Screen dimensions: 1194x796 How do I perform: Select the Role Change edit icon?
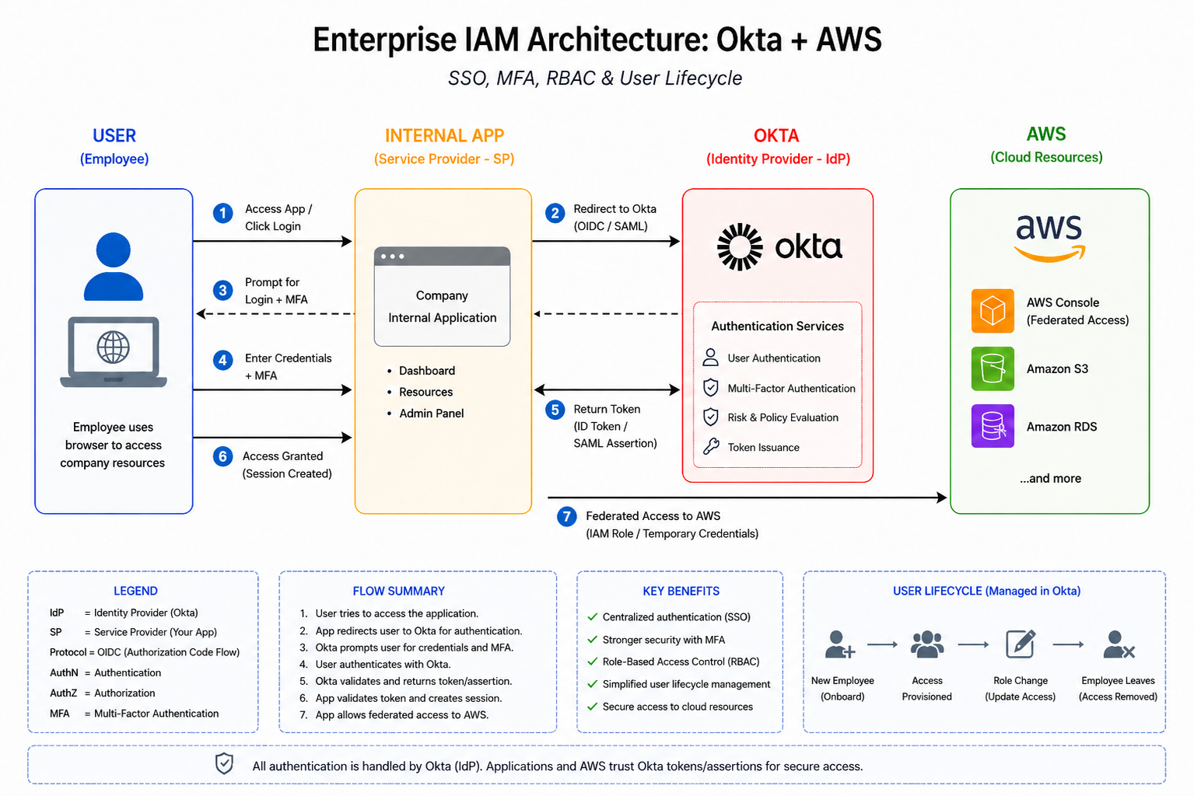1021,644
